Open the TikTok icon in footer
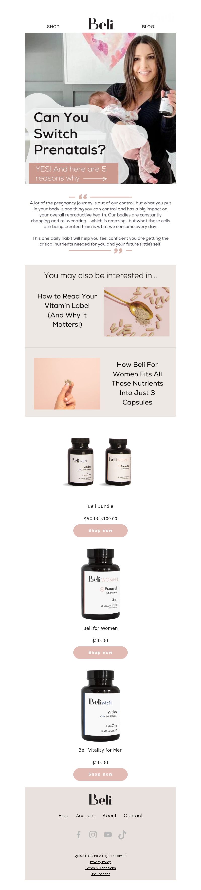The width and height of the screenshot is (201, 890). (122, 834)
